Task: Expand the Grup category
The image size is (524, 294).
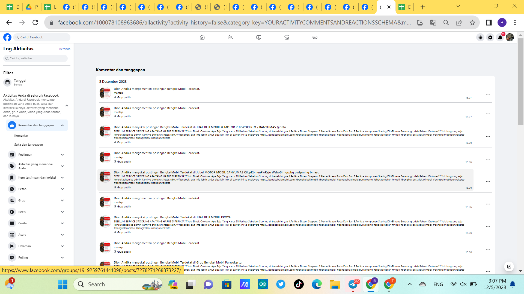Action: click(62, 201)
